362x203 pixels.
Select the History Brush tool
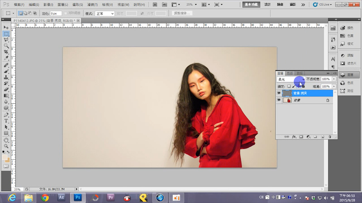pos(6,83)
